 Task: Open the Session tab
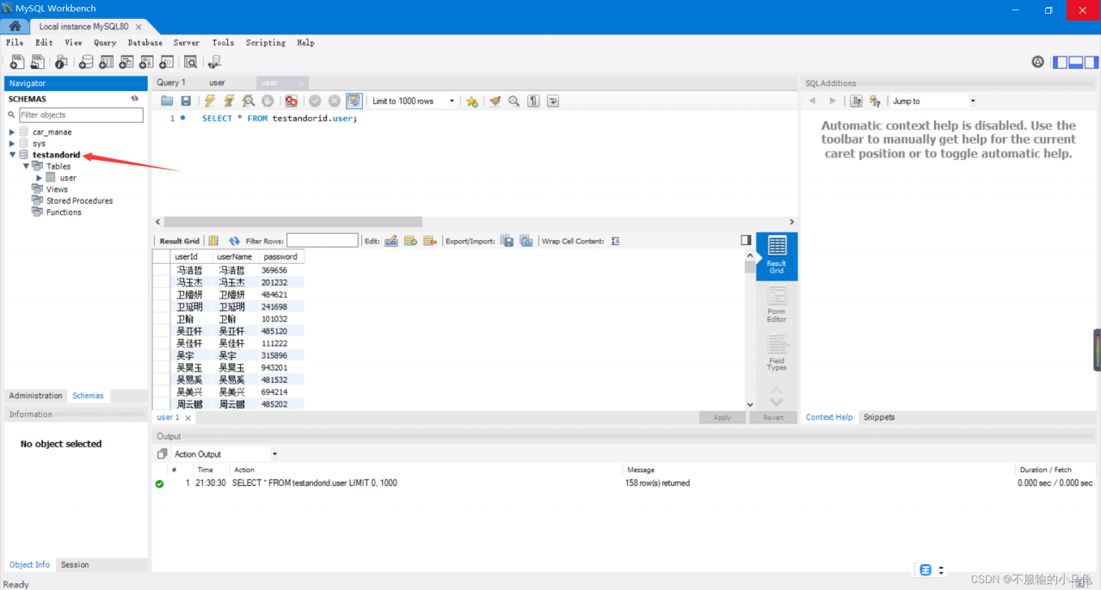click(75, 565)
